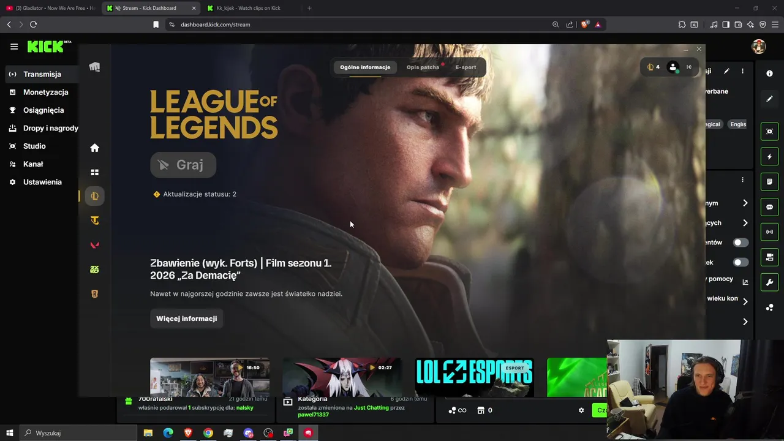Open the LOL Esports thumbnail

click(474, 377)
